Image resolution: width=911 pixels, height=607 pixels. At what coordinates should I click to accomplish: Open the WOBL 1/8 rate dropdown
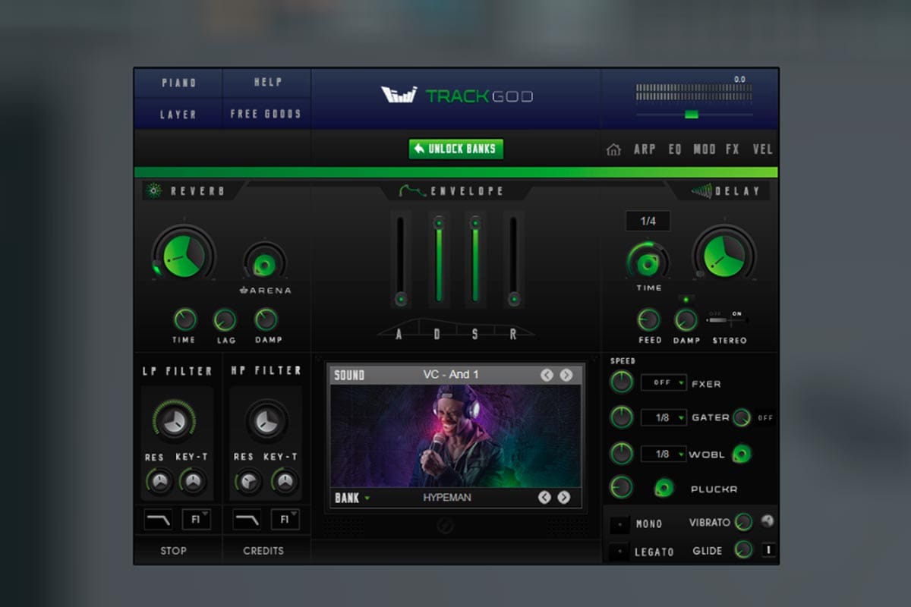[663, 454]
